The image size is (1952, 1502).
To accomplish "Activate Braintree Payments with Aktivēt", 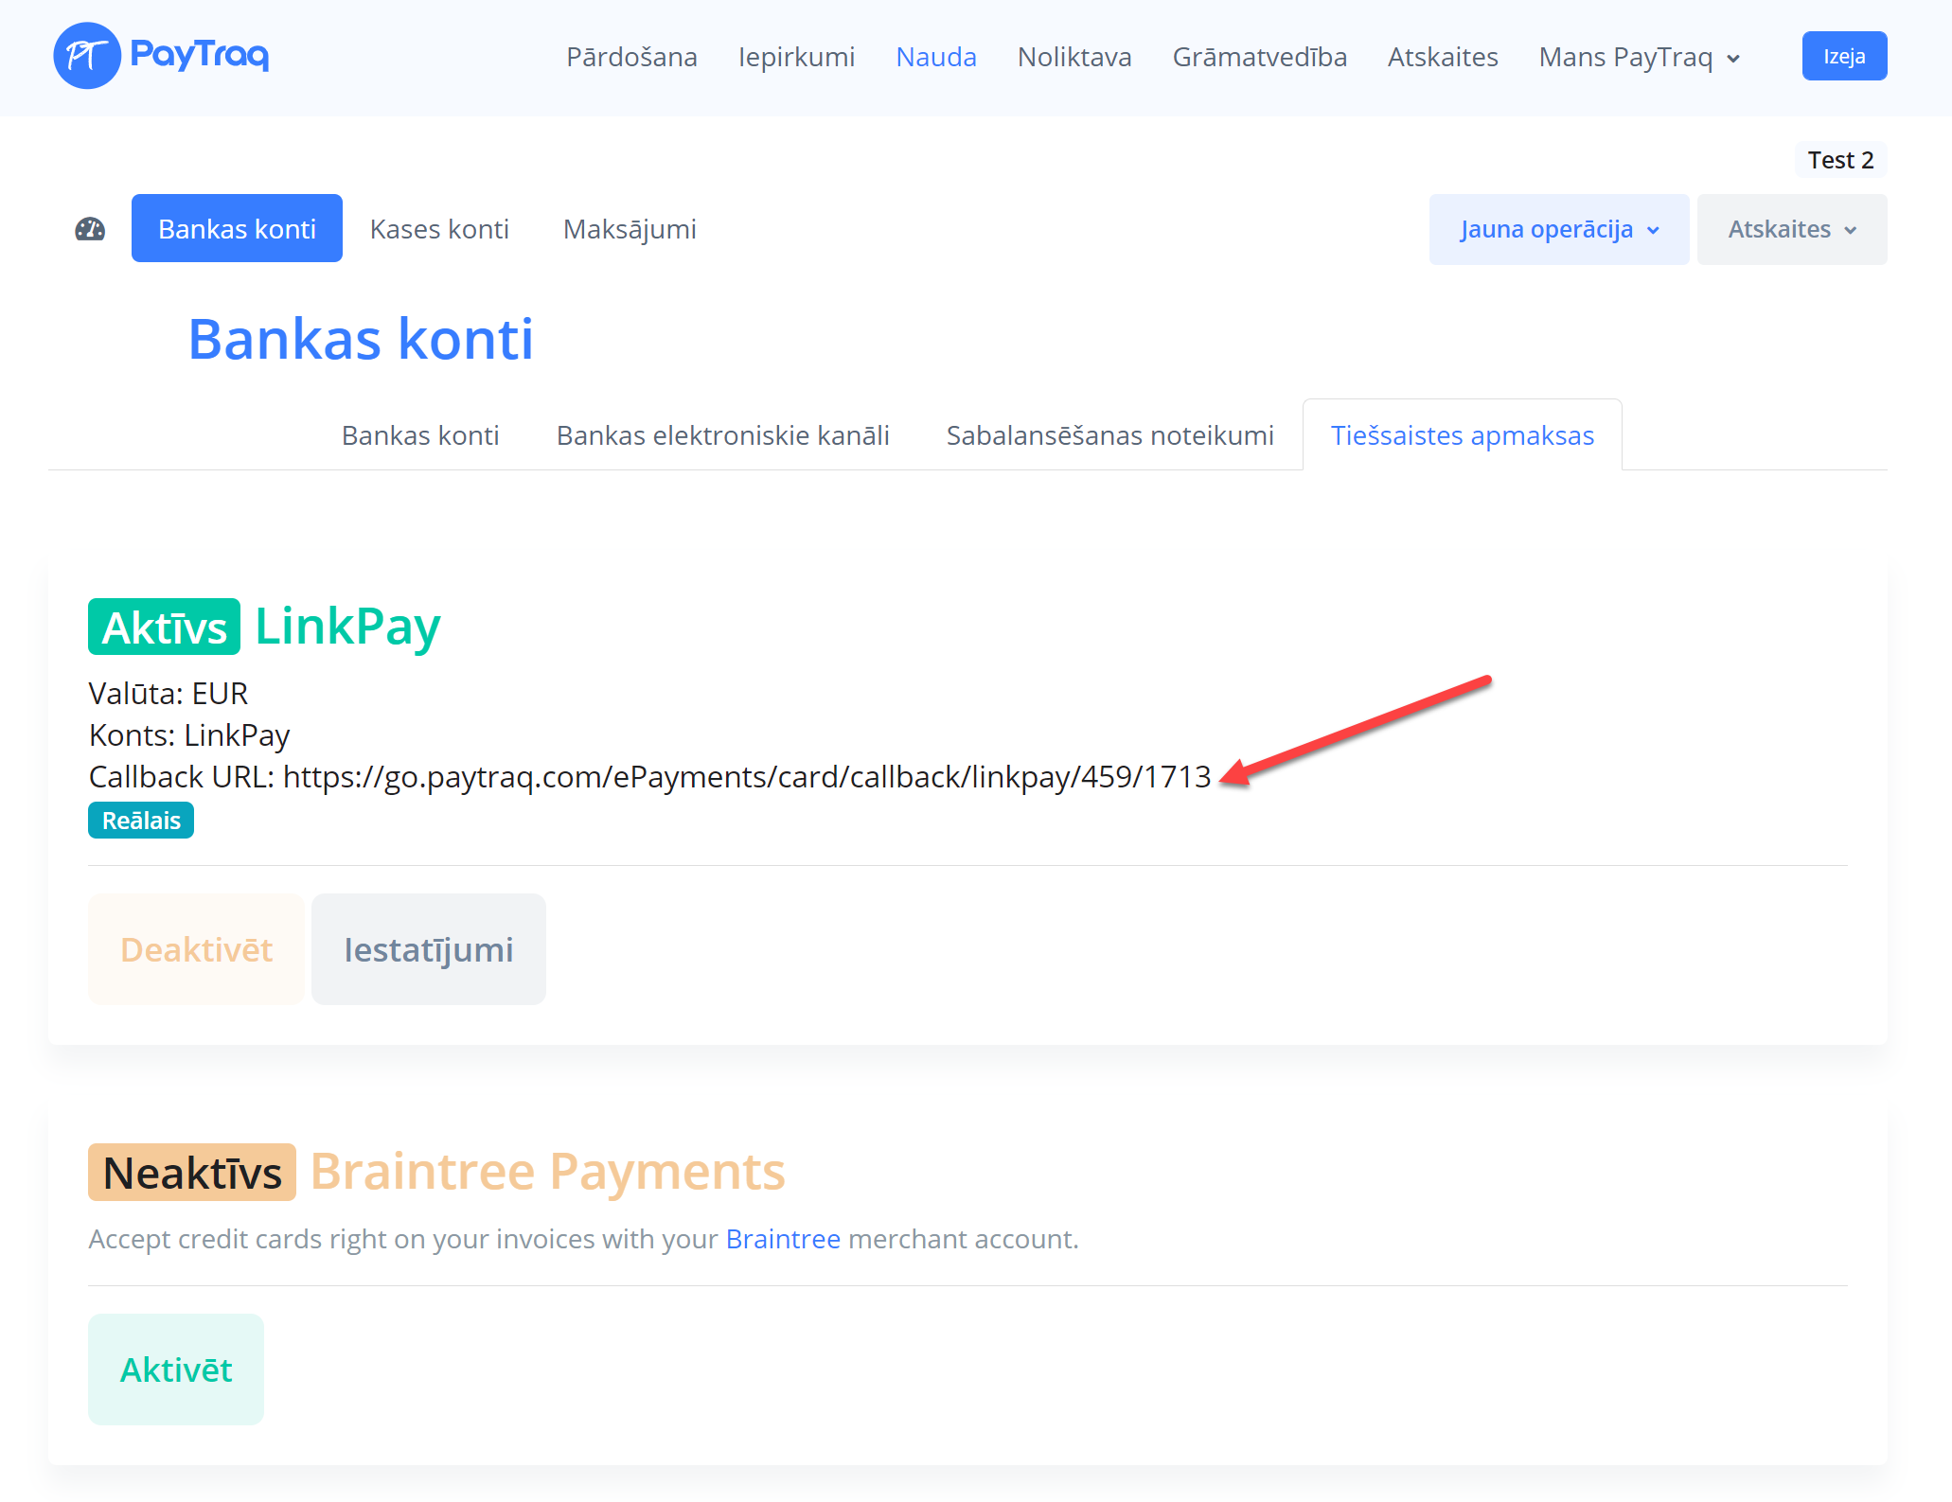I will pos(176,1369).
